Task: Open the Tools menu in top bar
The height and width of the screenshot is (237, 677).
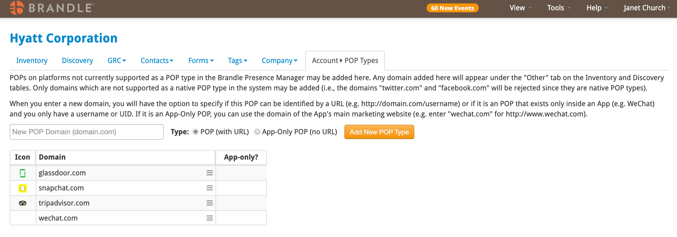Action: click(x=559, y=8)
